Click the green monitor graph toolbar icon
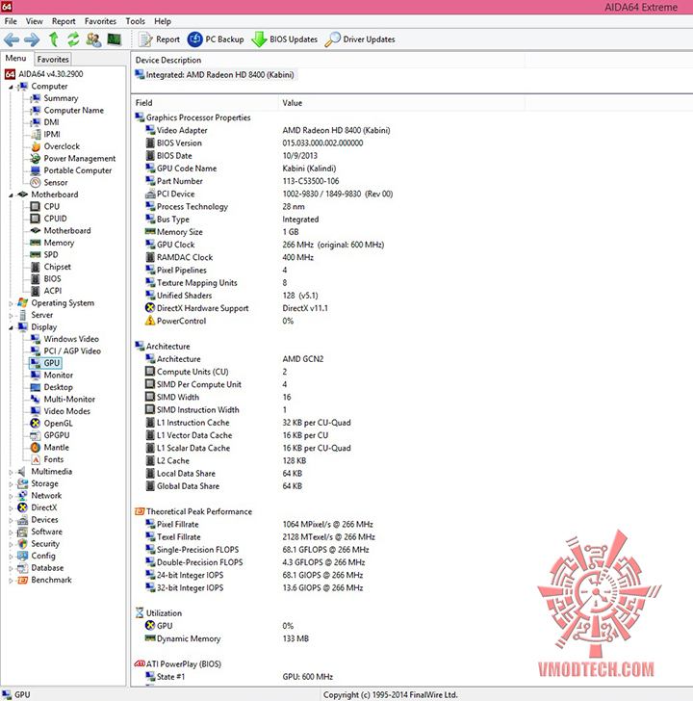 coord(114,39)
